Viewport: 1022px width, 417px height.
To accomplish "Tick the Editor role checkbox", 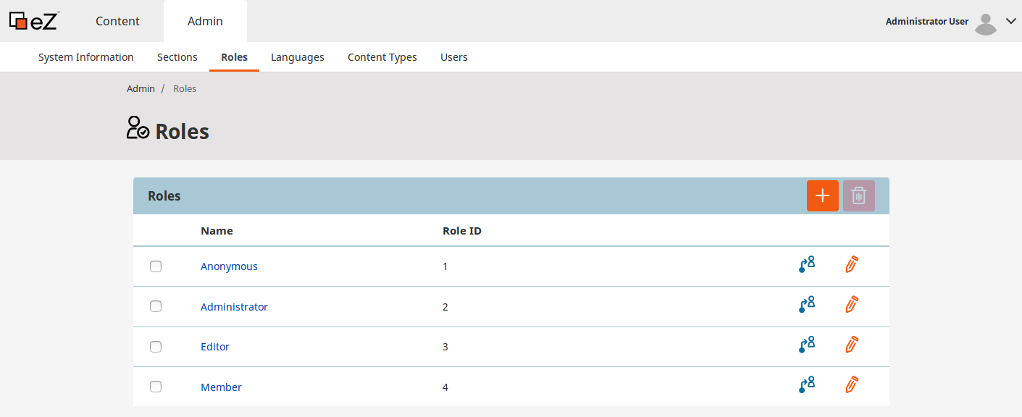I will coord(156,347).
